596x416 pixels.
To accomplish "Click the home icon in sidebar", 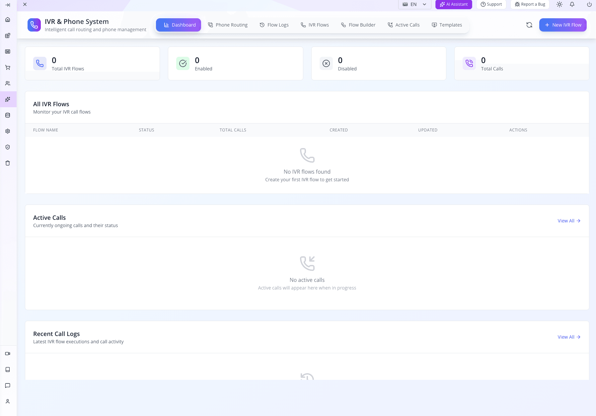I will (x=8, y=20).
